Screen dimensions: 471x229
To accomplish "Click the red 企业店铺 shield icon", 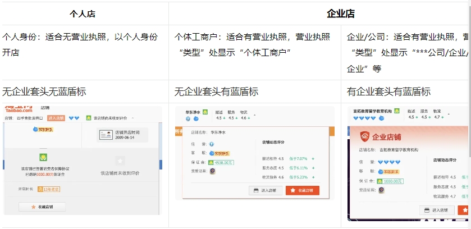I will pos(364,135).
